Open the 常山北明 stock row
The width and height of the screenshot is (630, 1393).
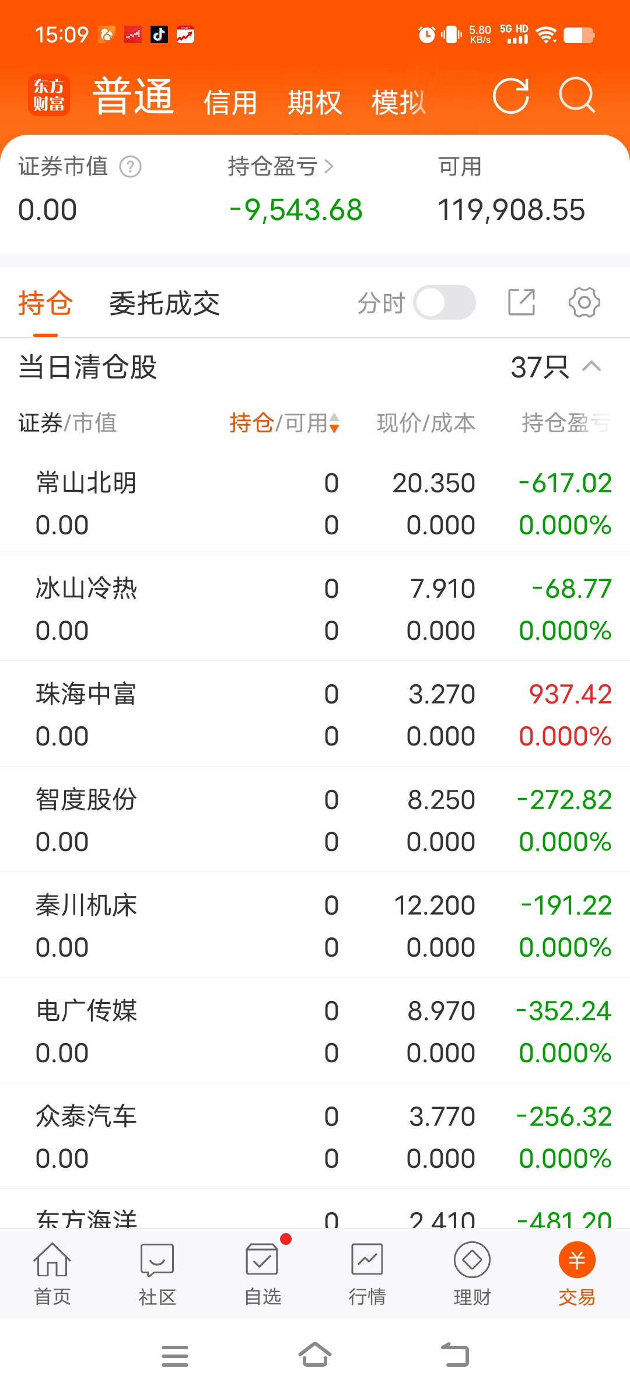pyautogui.click(x=315, y=503)
